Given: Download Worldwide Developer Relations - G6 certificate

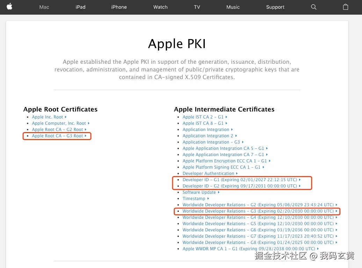Looking at the screenshot, I should pos(260,230).
